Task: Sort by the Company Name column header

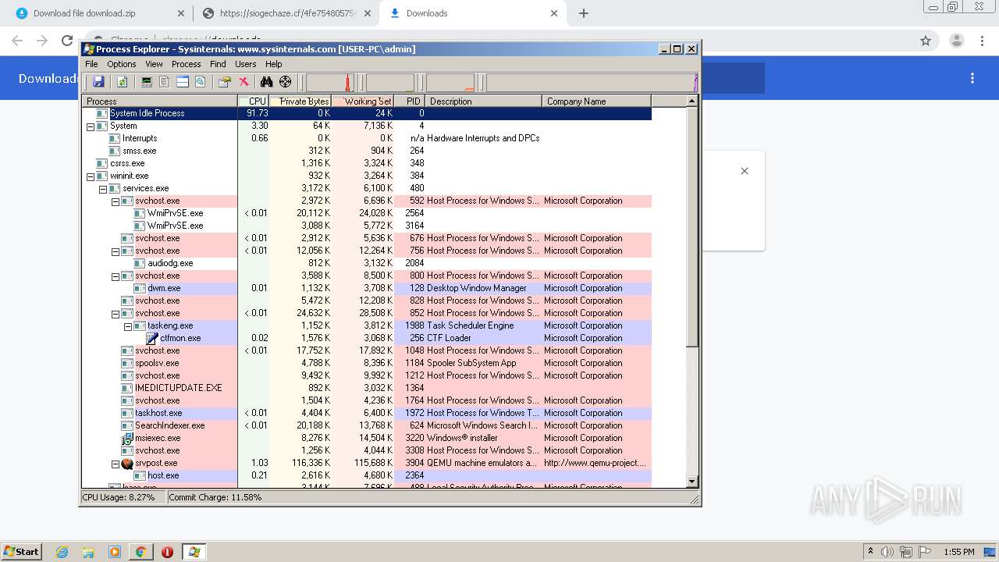Action: point(597,101)
